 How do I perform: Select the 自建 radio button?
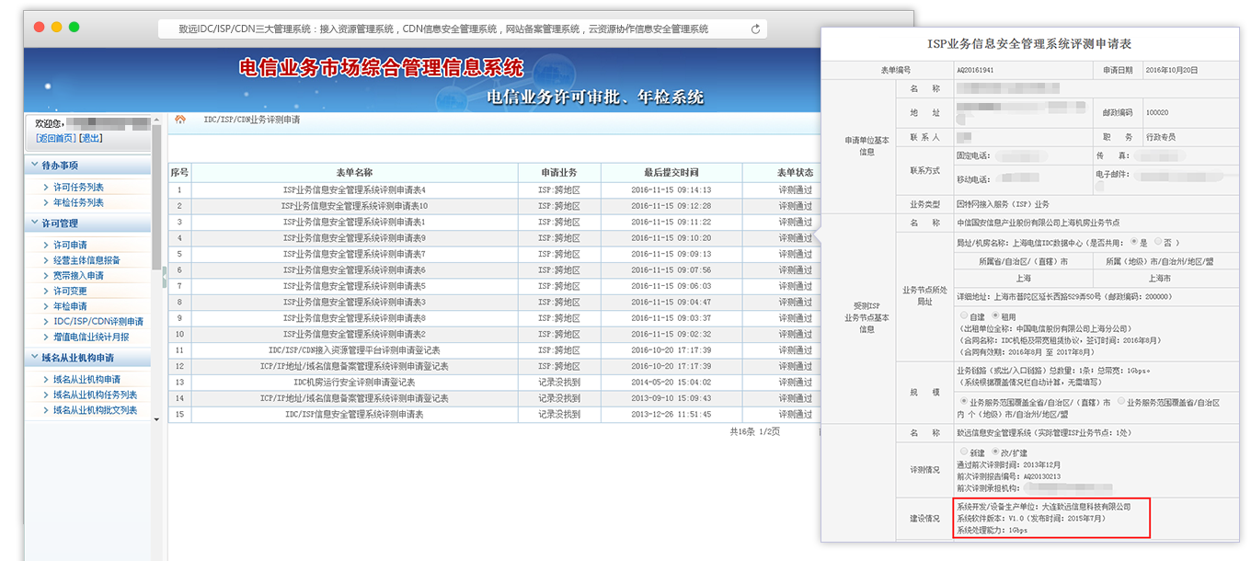[x=963, y=315]
